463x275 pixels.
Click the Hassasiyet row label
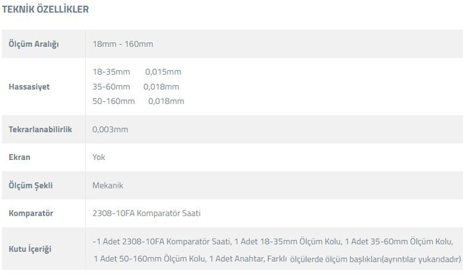coord(29,87)
